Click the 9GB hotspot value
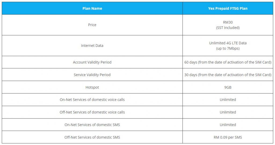The height and width of the screenshot is (145, 275). point(228,87)
